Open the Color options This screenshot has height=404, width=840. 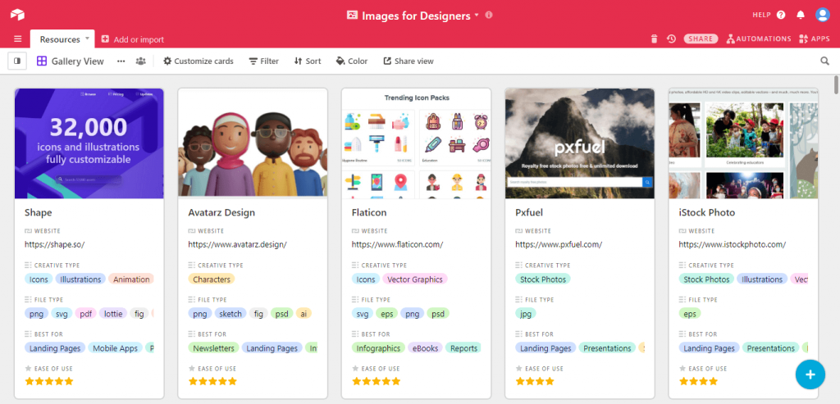(x=351, y=61)
